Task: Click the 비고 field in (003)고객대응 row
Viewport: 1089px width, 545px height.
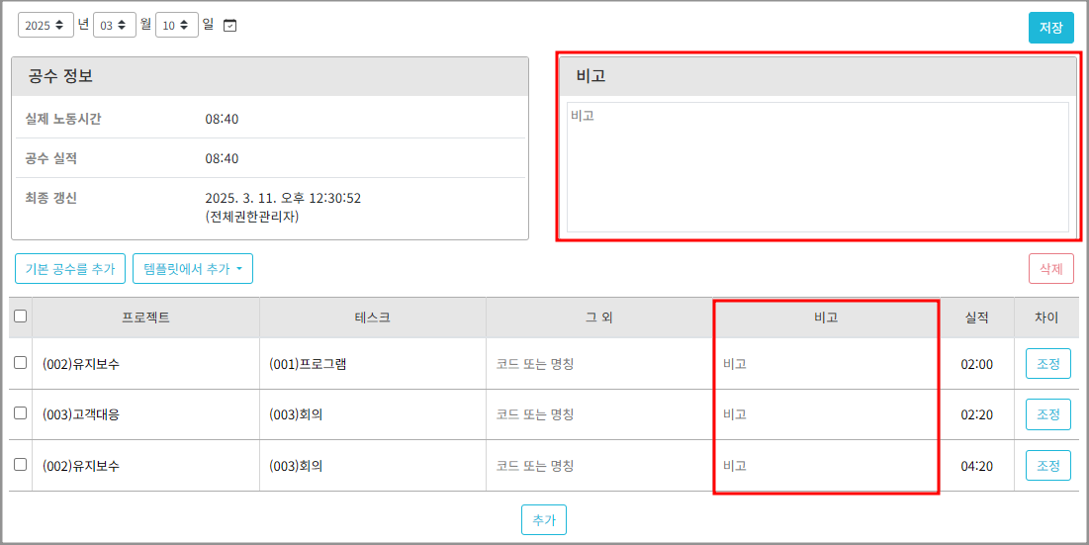Action: pos(826,415)
